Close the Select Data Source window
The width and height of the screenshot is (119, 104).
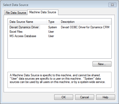coord(112,5)
